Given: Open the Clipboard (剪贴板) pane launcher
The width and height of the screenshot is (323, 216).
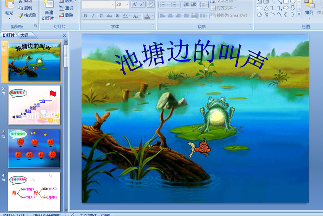Looking at the screenshot, I should (36, 26).
